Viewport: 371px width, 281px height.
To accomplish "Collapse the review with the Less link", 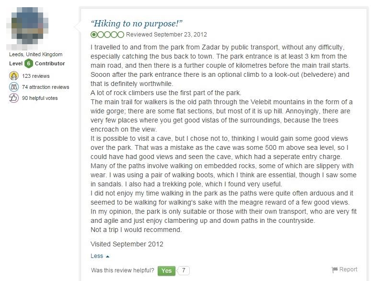I will (97, 256).
